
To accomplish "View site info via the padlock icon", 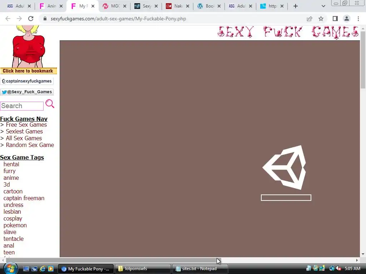I will (45, 19).
